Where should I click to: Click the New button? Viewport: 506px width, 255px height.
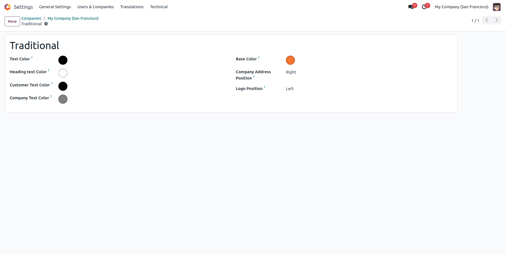click(x=12, y=21)
